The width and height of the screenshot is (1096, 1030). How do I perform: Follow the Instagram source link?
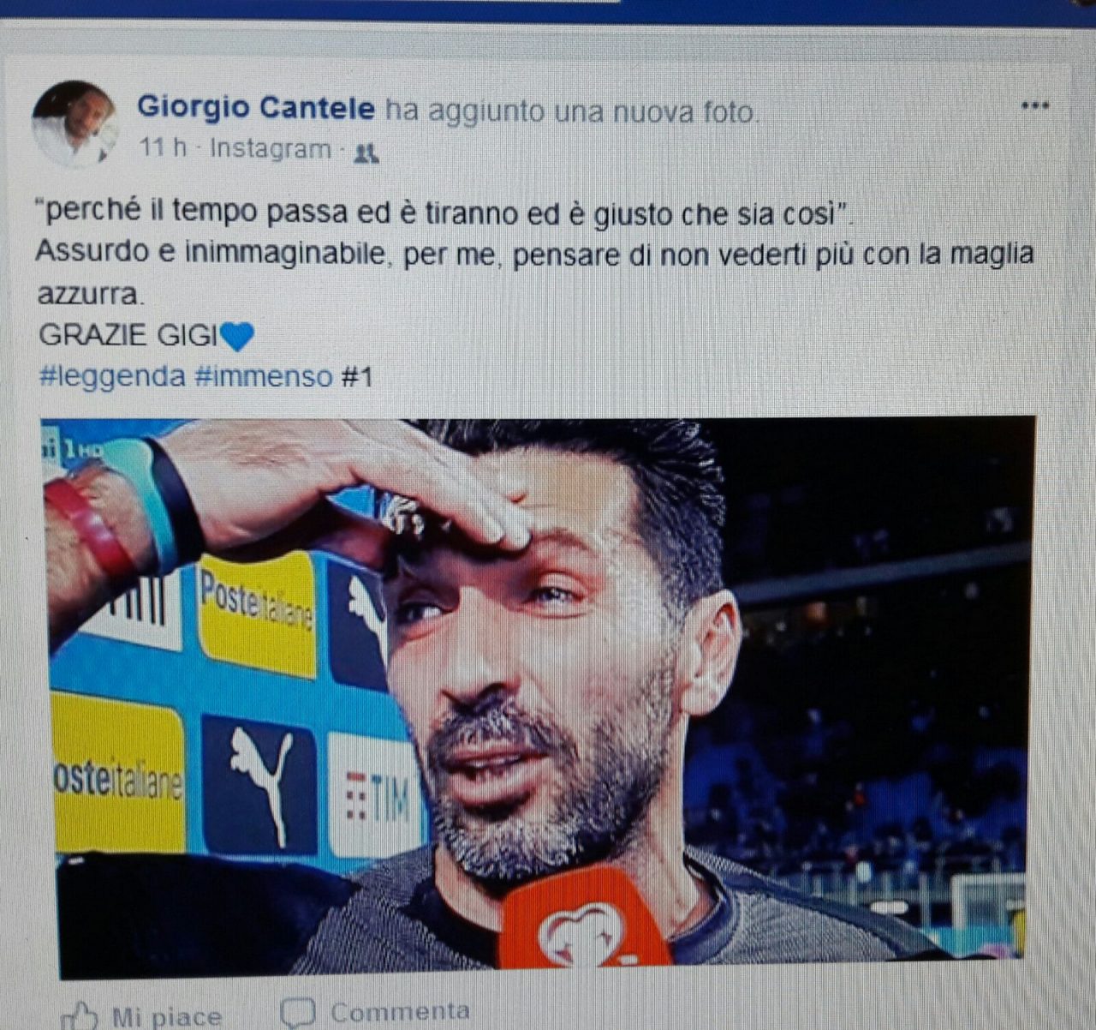(270, 149)
